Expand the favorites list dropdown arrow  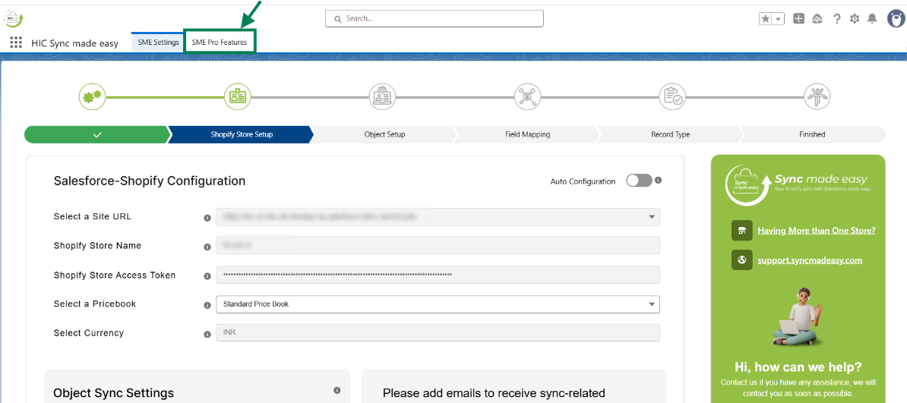pos(779,19)
